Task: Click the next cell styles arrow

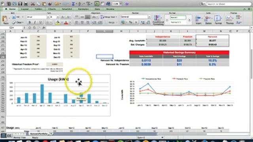Action: point(189,20)
